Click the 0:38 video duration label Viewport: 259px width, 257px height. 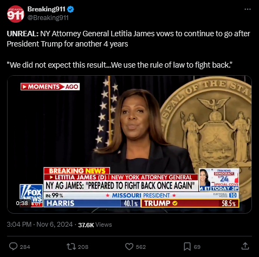pos(22,203)
